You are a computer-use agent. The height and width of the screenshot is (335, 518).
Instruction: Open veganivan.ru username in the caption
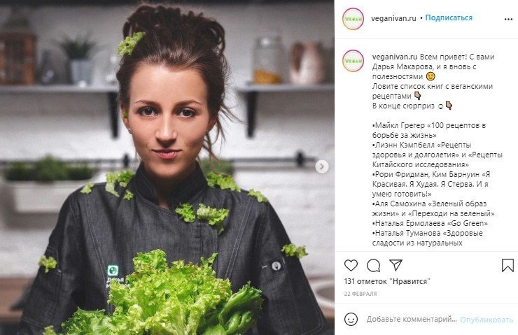pyautogui.click(x=395, y=57)
